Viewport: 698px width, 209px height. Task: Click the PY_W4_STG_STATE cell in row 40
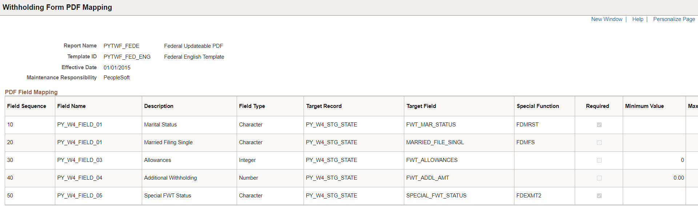pos(332,178)
